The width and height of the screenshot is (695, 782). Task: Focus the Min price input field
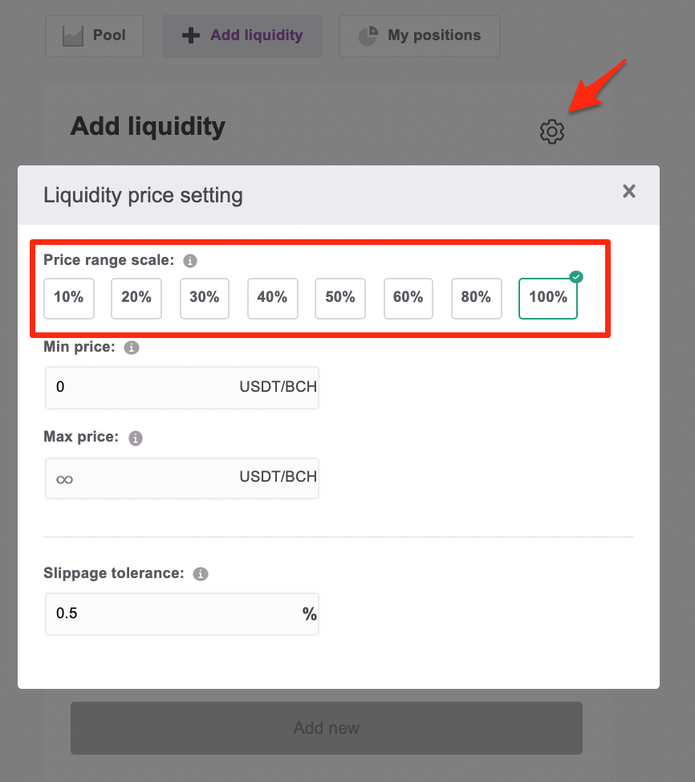click(182, 388)
